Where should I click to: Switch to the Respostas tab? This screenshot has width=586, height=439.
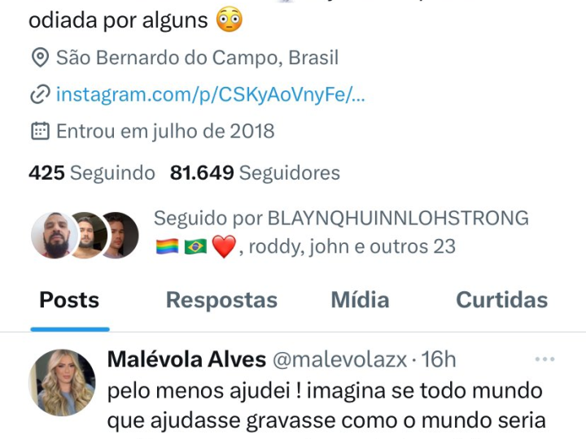point(221,300)
